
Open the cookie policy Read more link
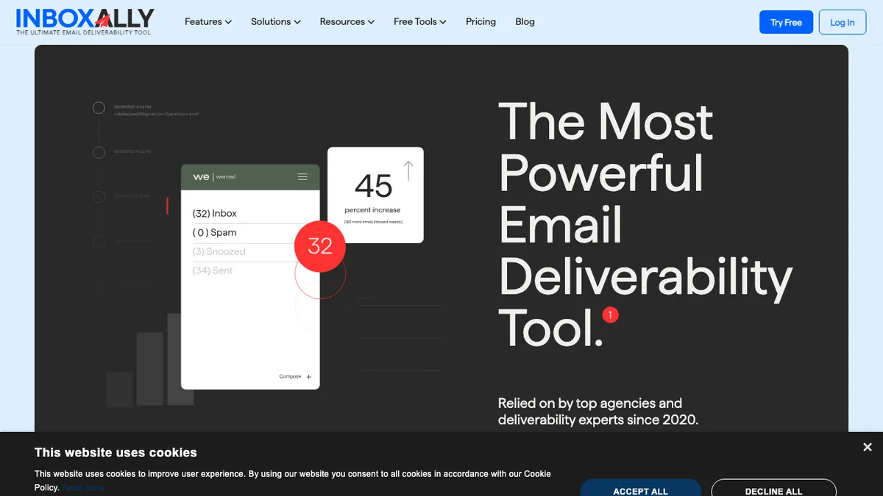pos(83,488)
